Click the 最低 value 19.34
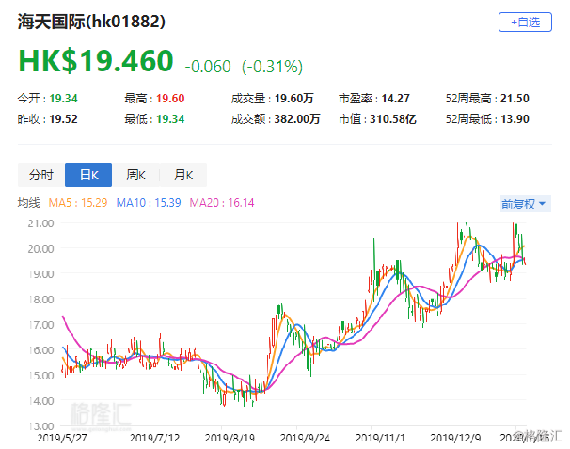The image size is (570, 449). [x=170, y=119]
